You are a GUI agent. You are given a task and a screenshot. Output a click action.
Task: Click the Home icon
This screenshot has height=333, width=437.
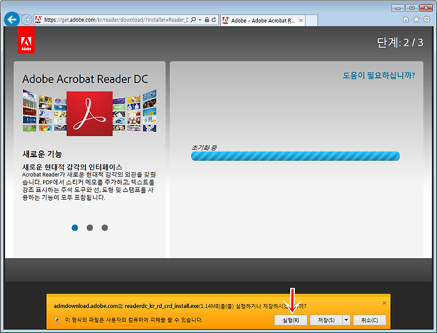406,19
